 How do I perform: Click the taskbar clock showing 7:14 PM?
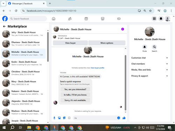coord(160,128)
